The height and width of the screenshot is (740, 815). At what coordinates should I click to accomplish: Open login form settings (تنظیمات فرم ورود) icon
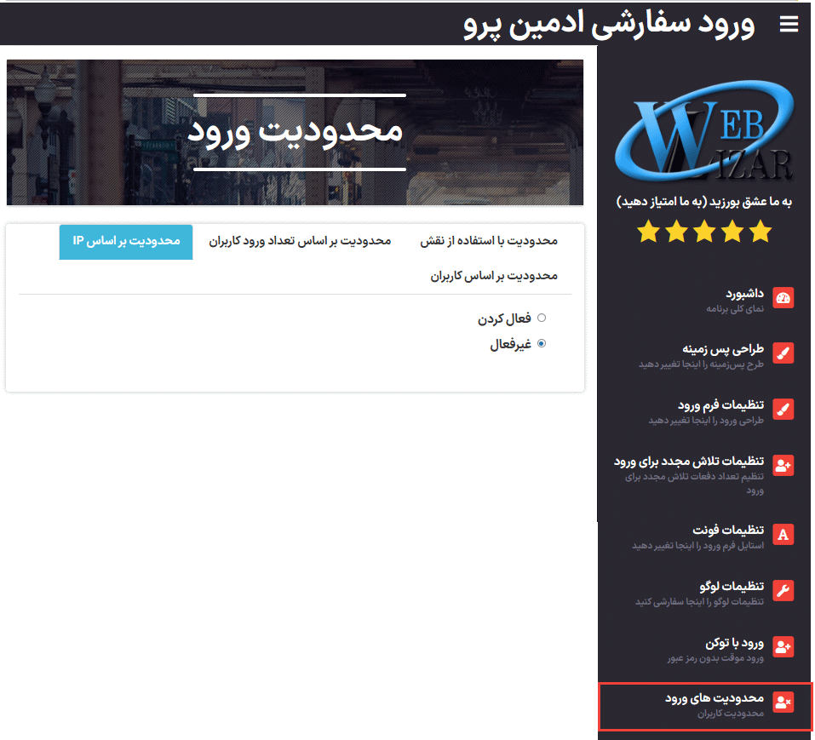coord(783,409)
